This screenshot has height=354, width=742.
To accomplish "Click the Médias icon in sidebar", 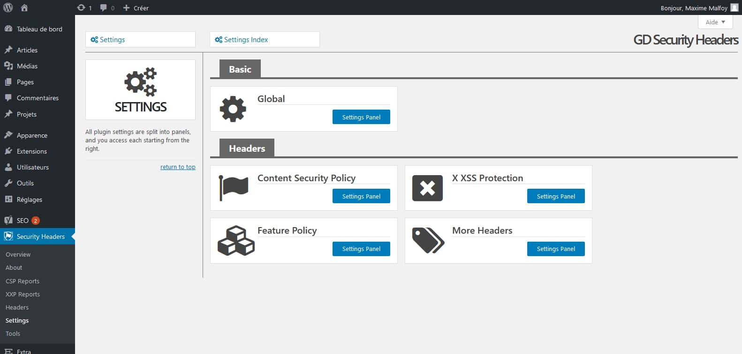I will click(x=8, y=66).
